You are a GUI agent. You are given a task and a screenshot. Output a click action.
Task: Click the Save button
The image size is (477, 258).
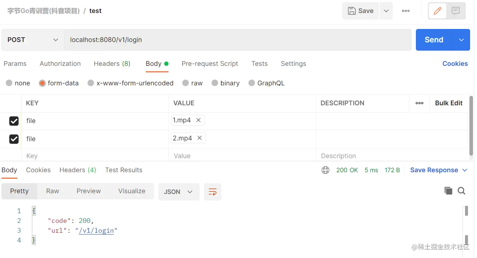[x=360, y=11]
